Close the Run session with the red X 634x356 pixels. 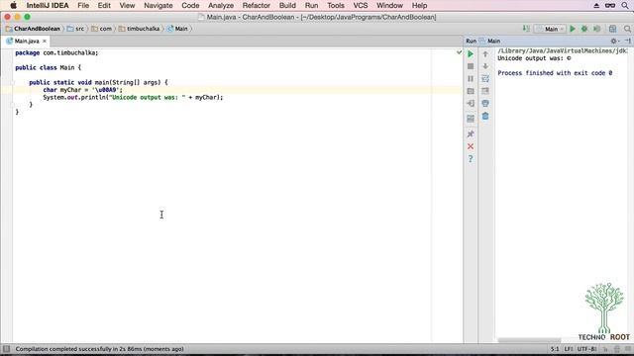click(471, 146)
